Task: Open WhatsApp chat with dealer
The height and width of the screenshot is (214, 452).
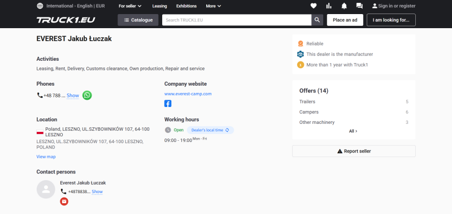Action: pyautogui.click(x=87, y=95)
